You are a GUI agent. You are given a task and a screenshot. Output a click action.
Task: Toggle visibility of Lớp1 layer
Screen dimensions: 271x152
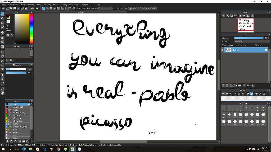[223, 50]
